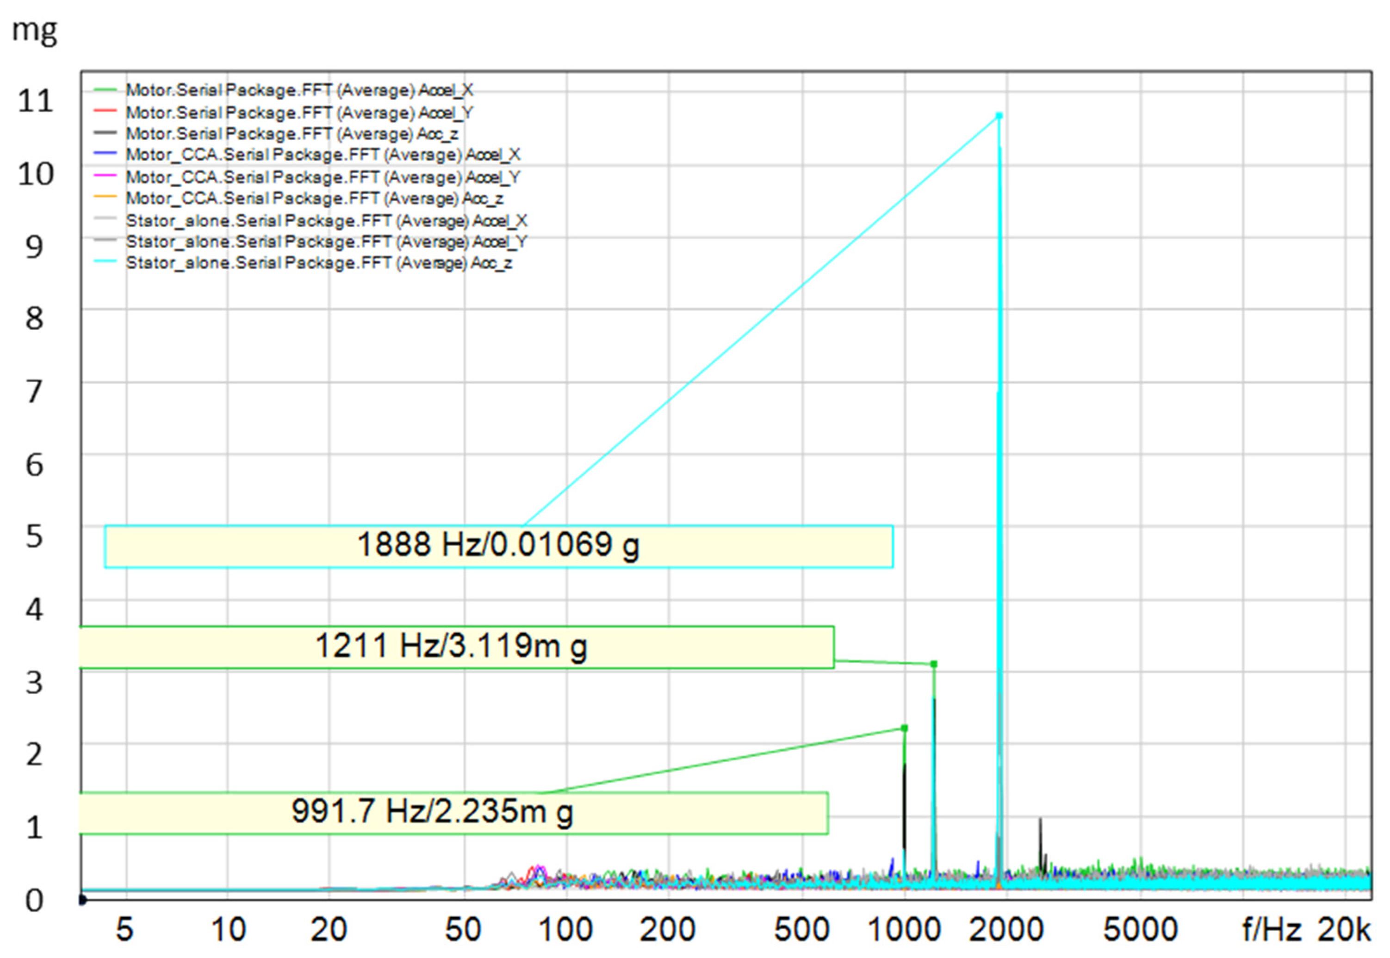Click the f/Hz x-axis label
Screen dimensions: 1390x958
coord(1271,929)
